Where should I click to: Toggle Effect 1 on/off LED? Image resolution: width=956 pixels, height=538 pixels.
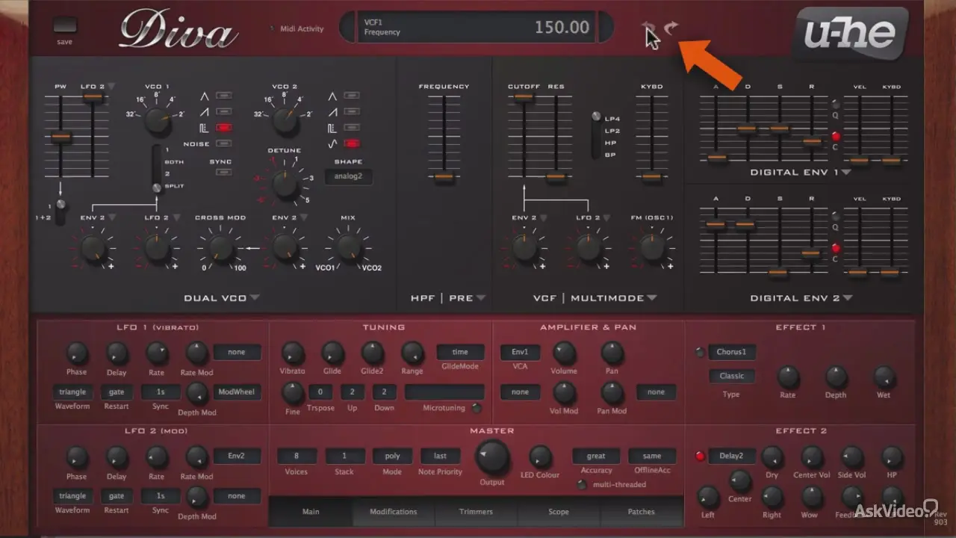coord(700,352)
